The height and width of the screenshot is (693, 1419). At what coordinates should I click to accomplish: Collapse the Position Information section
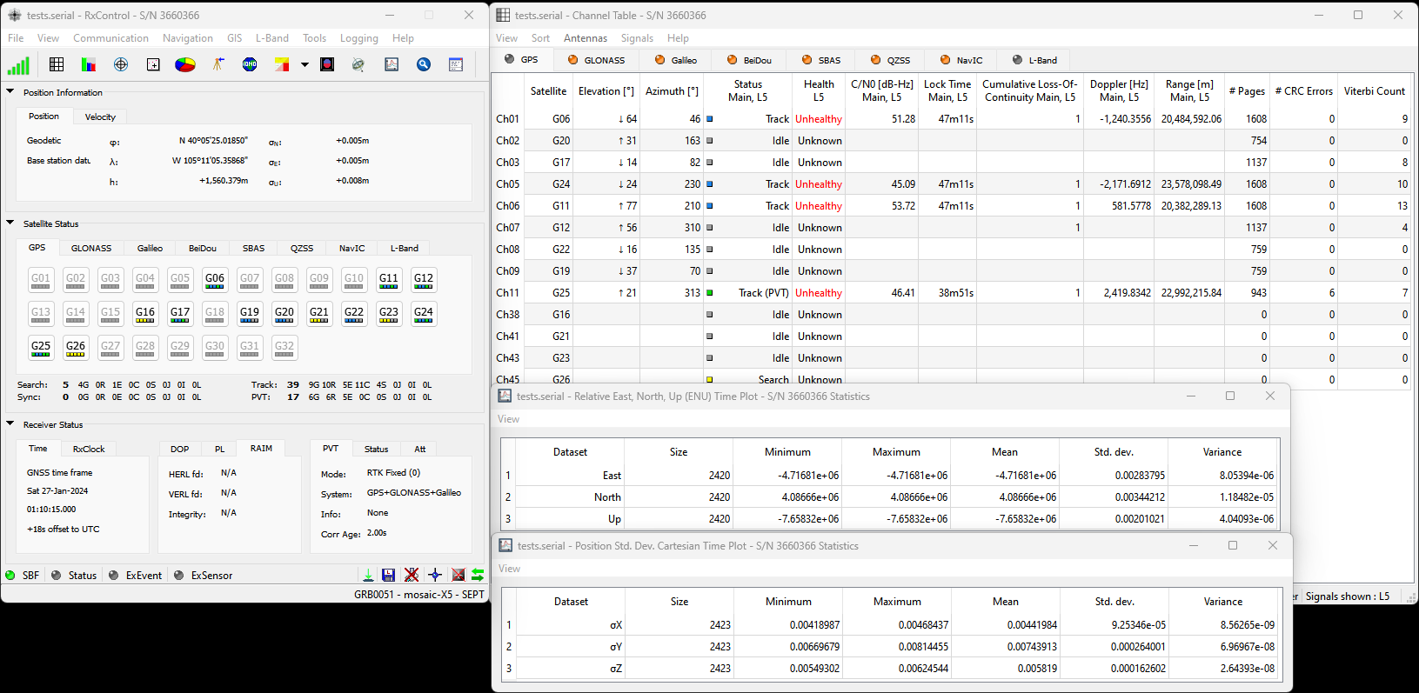click(x=10, y=91)
